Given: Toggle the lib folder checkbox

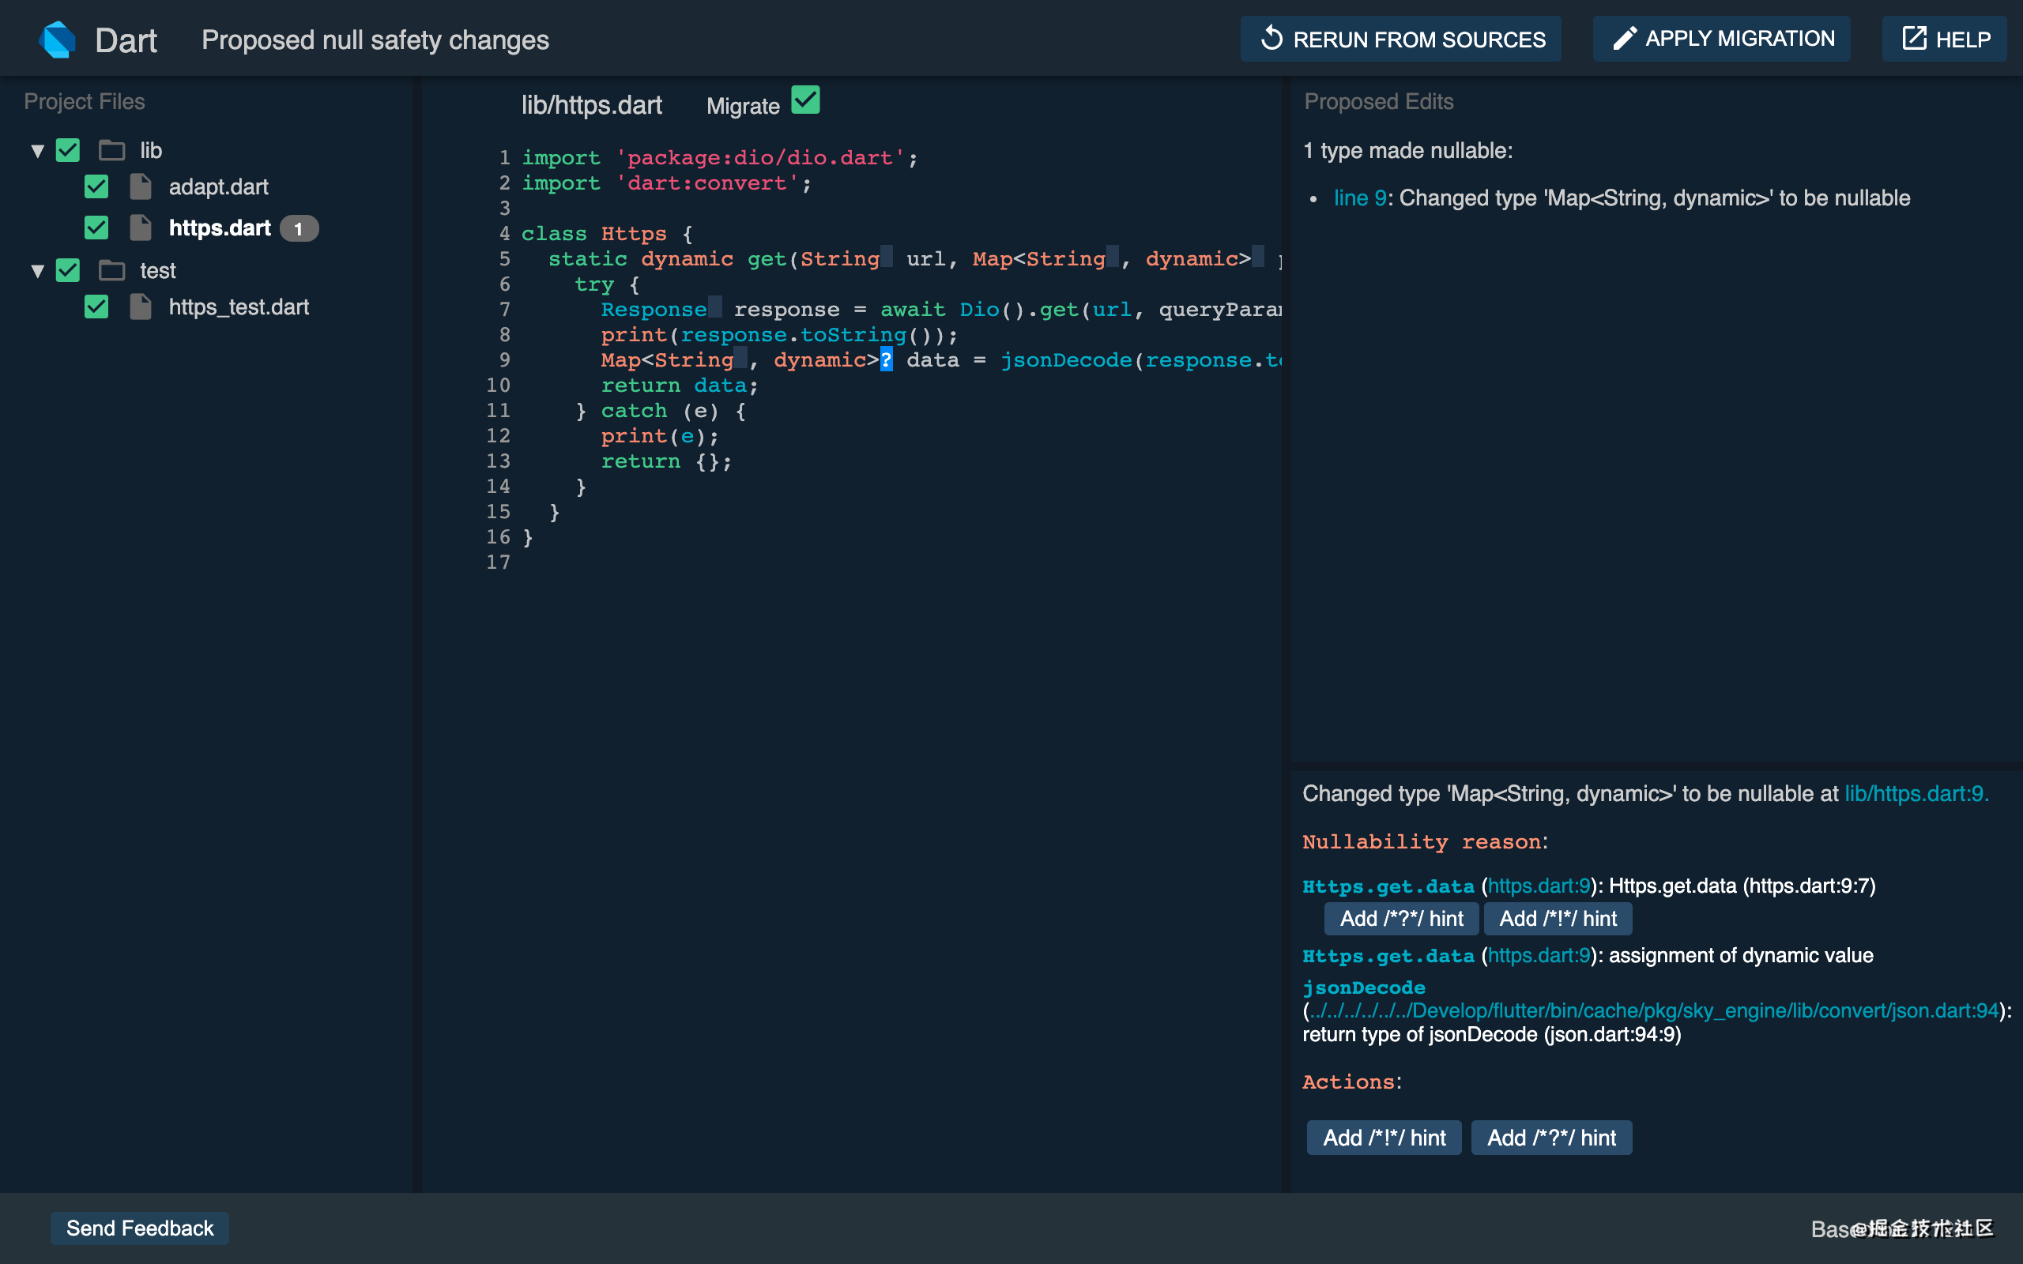Looking at the screenshot, I should [68, 150].
